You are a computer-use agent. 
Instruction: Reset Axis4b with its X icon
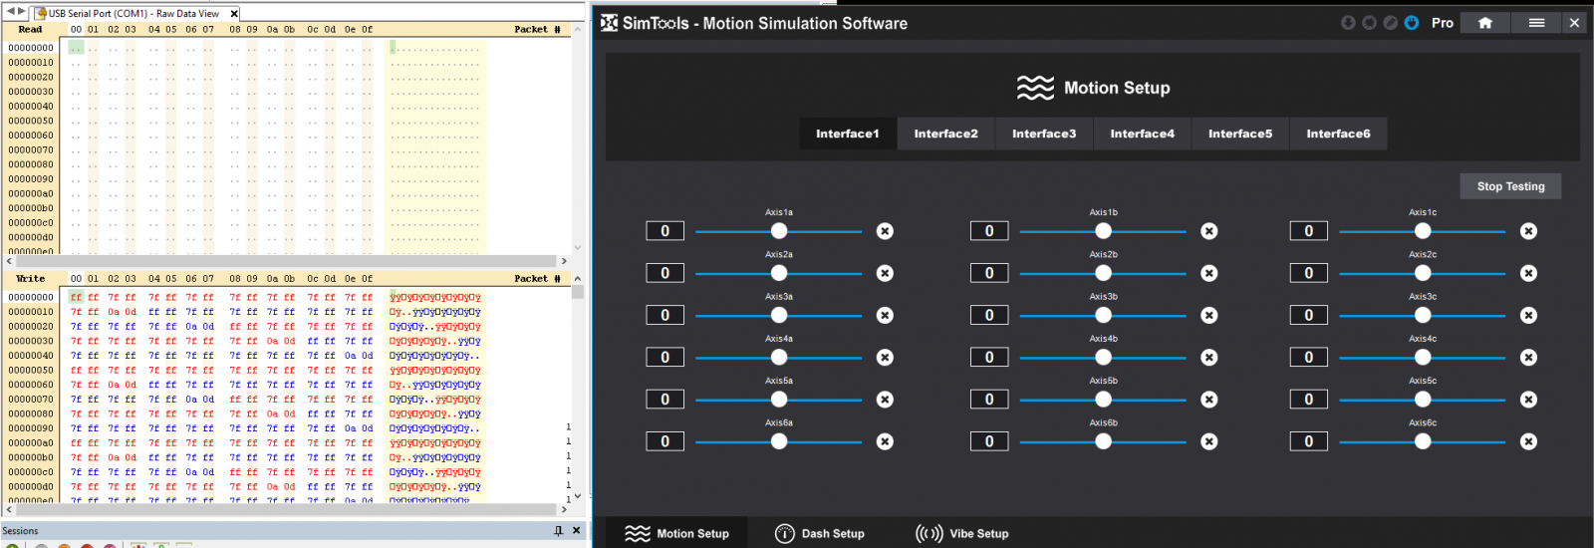tap(1209, 357)
